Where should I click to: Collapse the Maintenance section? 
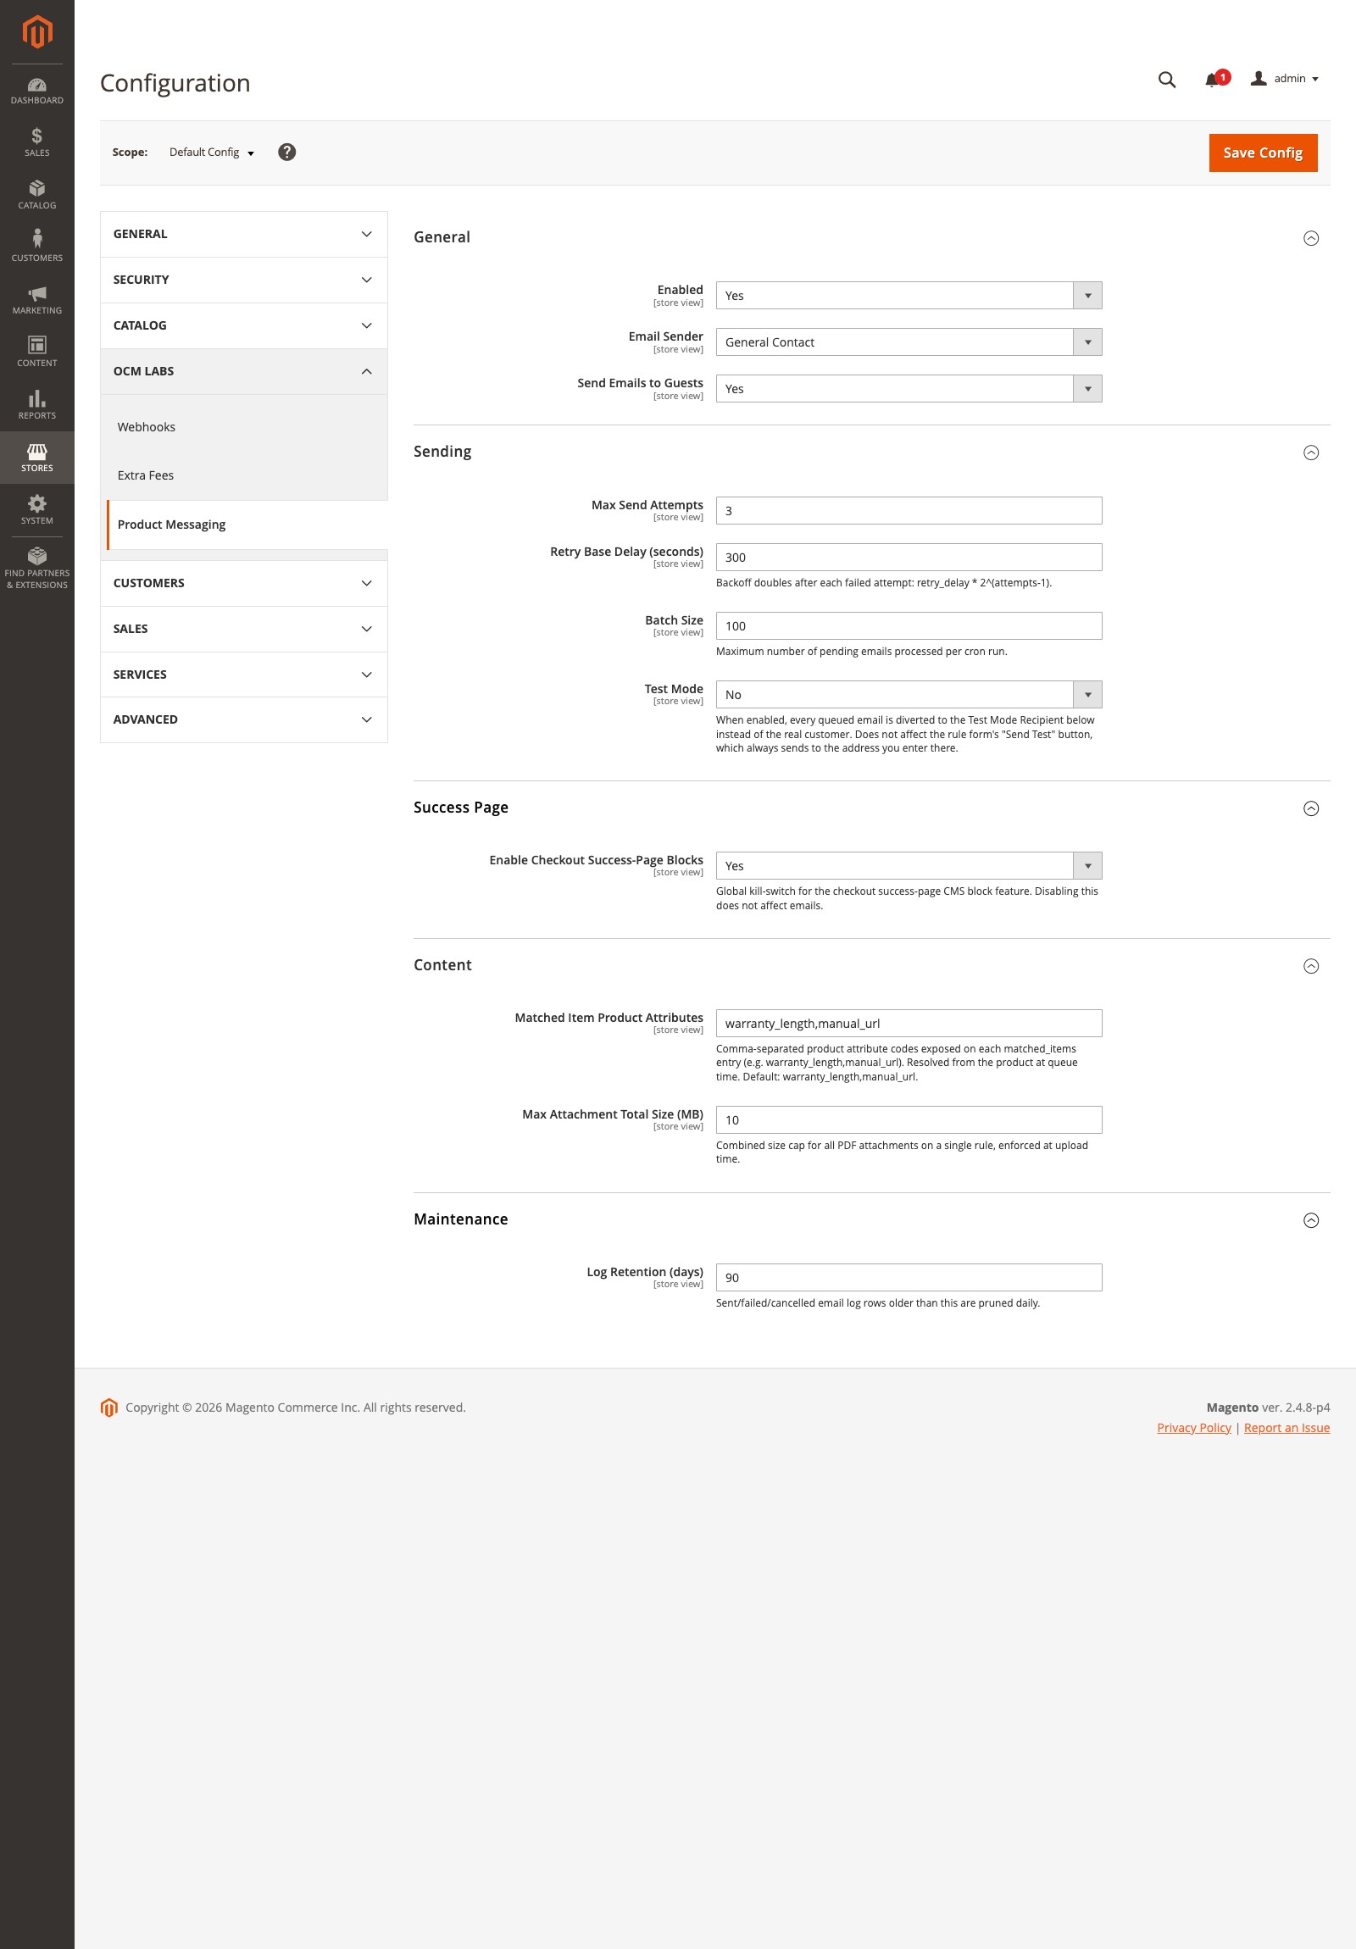click(1310, 1220)
